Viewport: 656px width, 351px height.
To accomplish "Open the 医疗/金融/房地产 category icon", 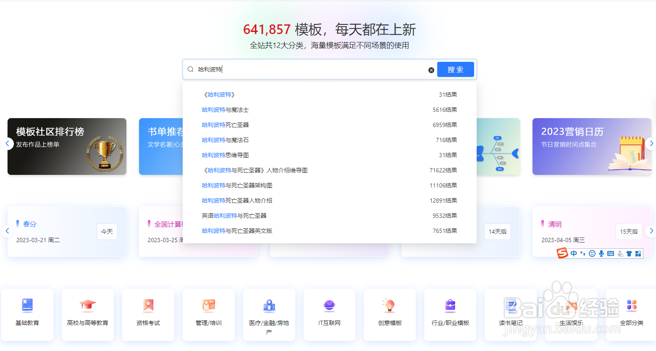I will tap(269, 306).
